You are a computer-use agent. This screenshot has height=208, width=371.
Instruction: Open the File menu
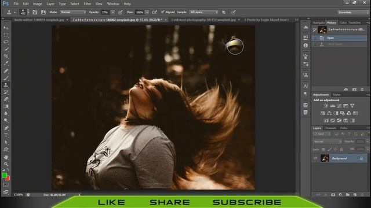point(16,4)
